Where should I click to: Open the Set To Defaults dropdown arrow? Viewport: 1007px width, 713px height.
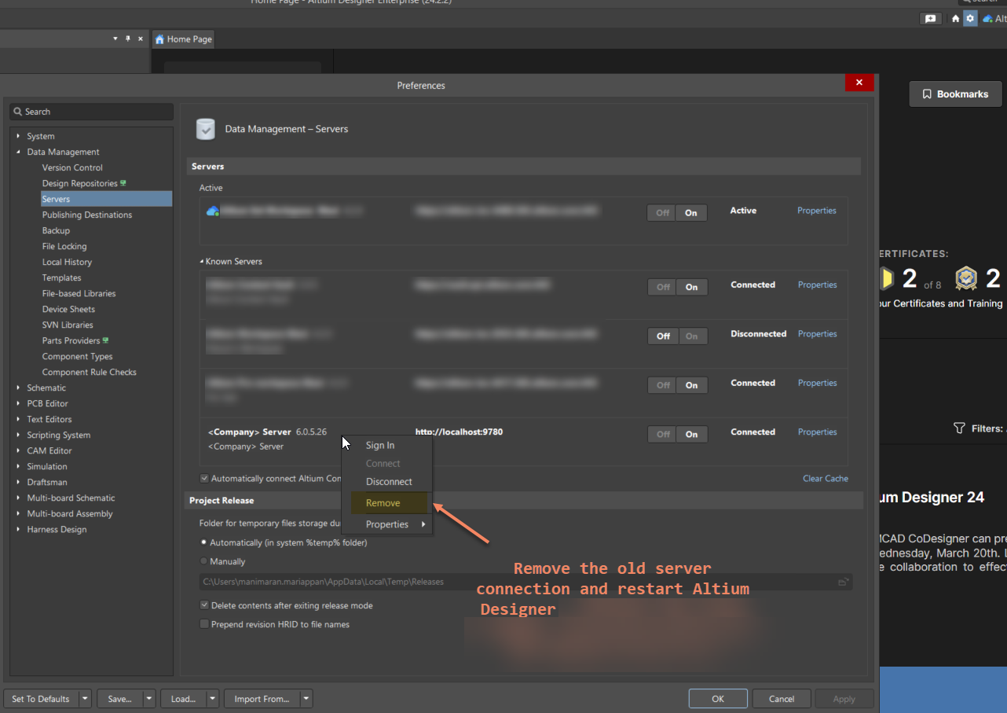click(85, 699)
